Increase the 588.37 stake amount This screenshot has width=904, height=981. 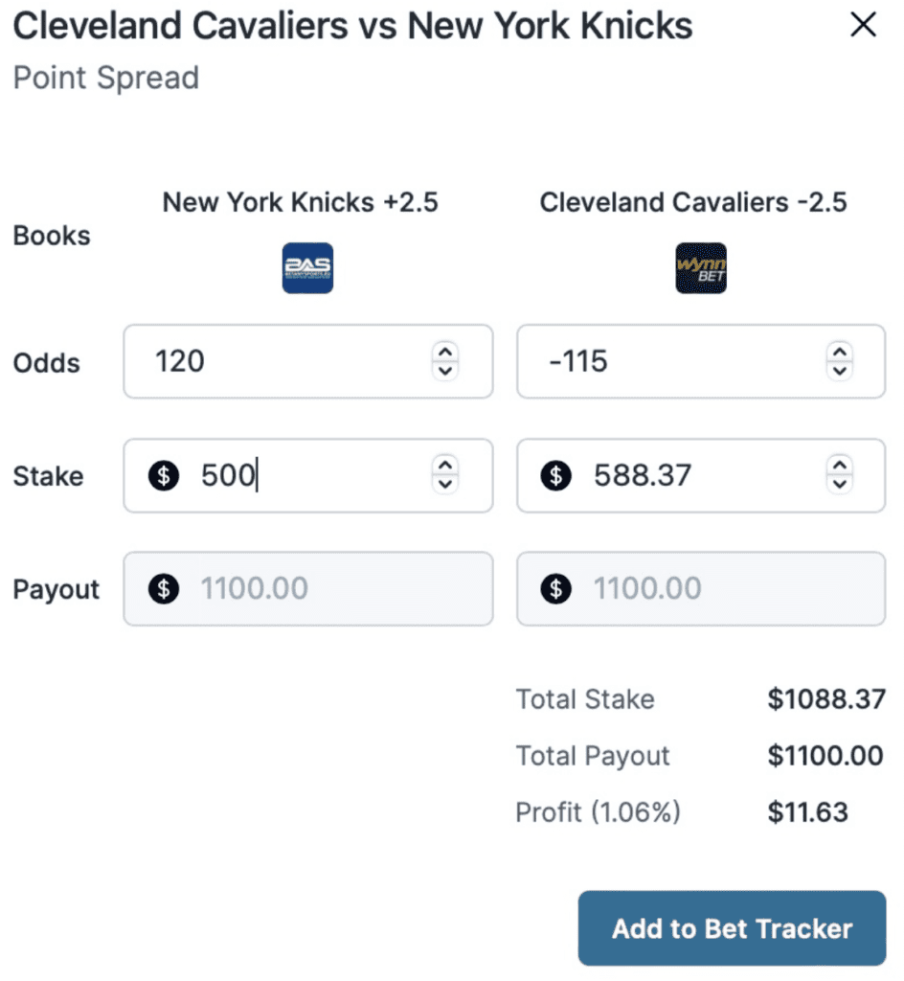[840, 465]
